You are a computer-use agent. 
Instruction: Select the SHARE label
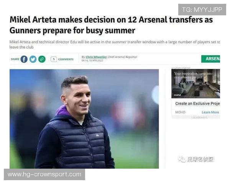tap(15, 59)
